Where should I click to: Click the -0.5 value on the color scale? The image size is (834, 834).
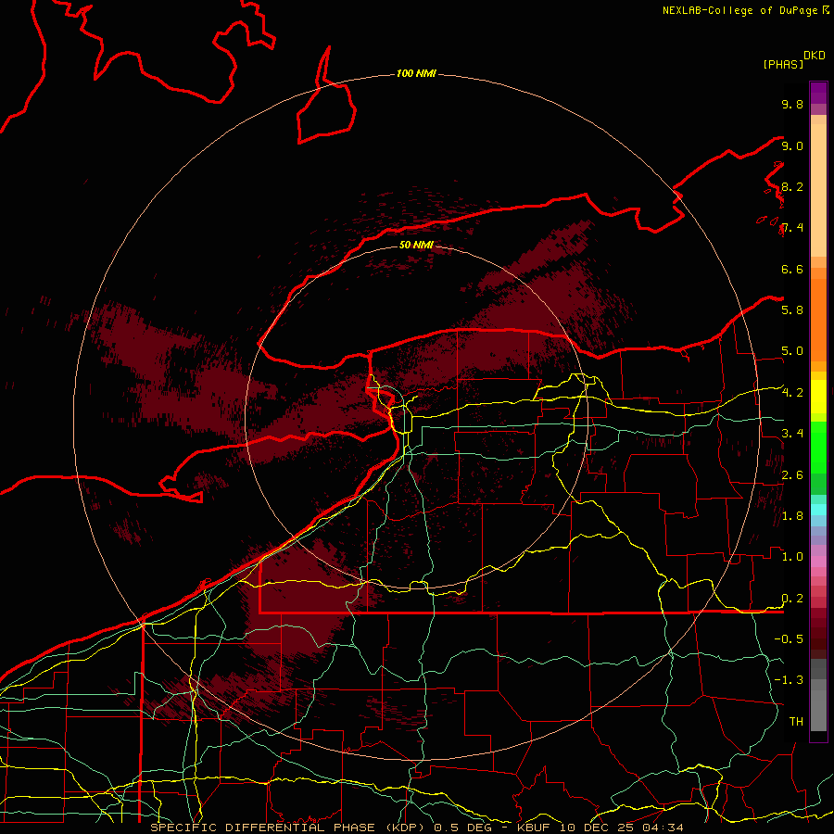click(789, 639)
